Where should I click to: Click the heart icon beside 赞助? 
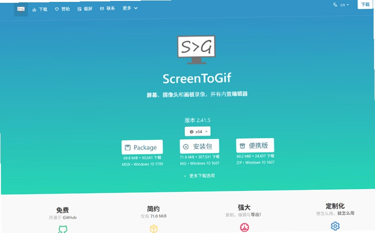click(57, 9)
